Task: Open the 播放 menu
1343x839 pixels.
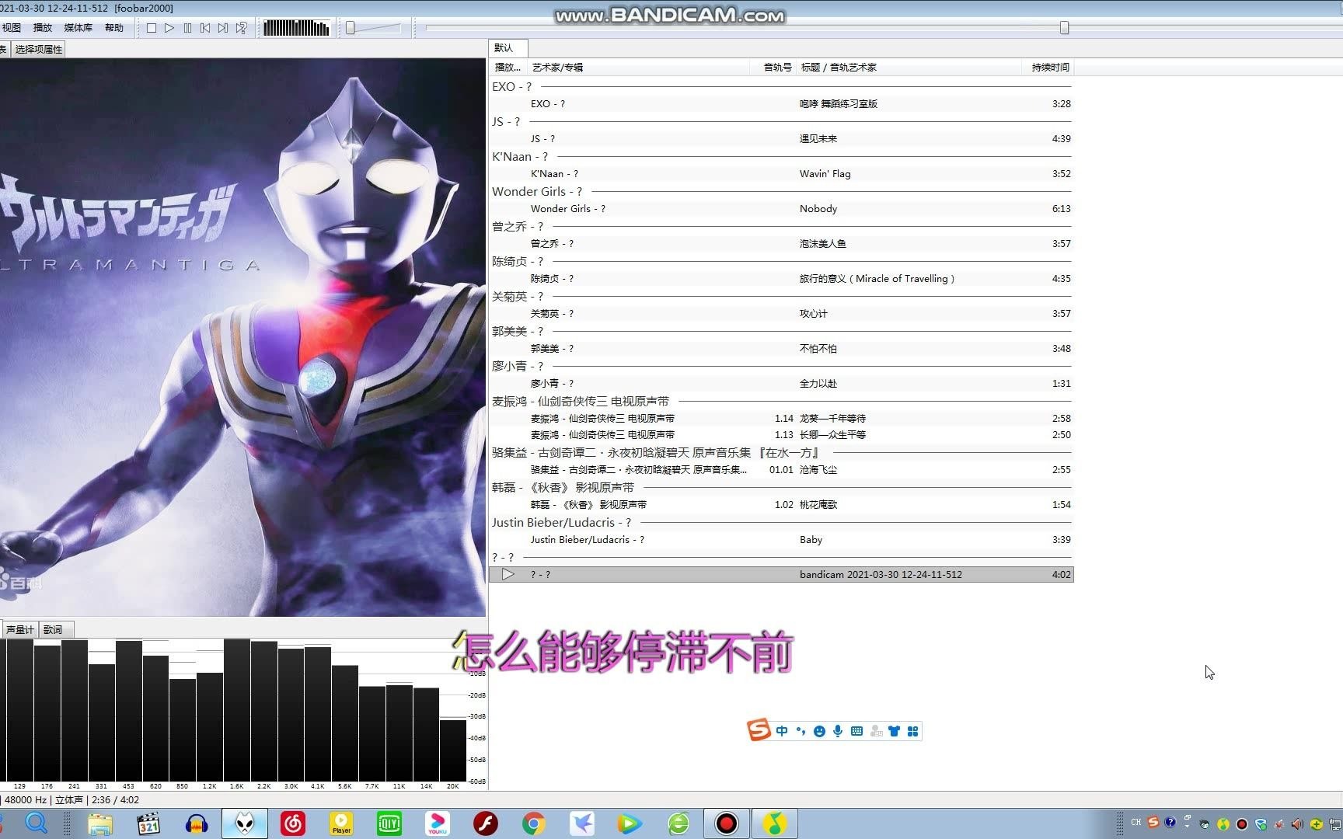Action: (43, 28)
